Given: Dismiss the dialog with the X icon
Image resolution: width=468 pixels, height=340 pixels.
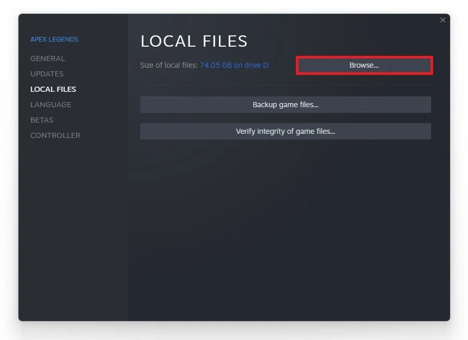Looking at the screenshot, I should (443, 20).
